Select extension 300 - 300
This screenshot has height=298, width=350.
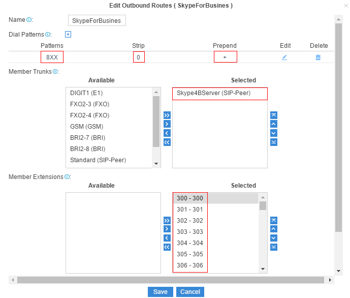(215, 198)
